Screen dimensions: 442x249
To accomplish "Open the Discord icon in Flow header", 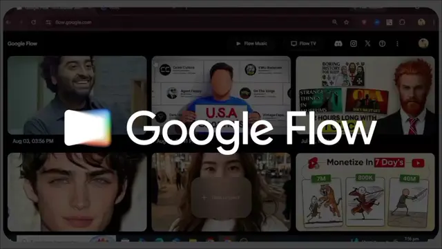I will tap(338, 44).
